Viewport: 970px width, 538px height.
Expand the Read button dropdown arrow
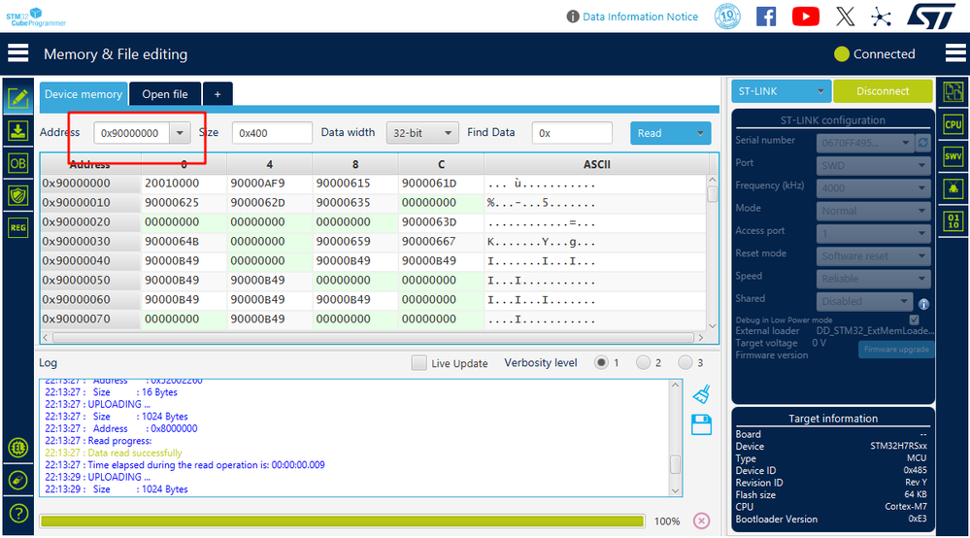700,133
